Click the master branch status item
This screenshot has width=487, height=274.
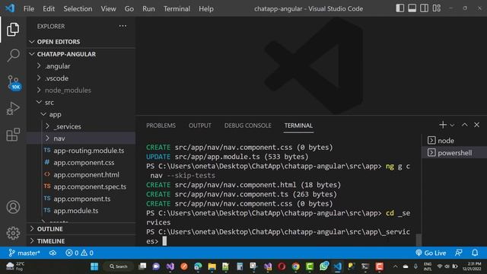coord(24,253)
